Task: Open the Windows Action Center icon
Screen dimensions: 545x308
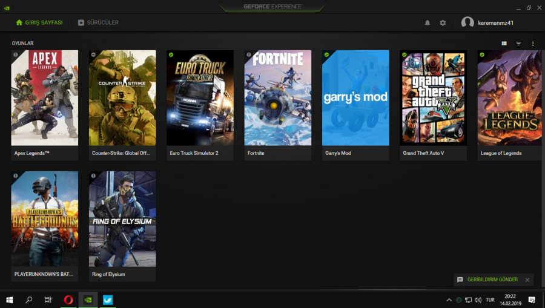Action: click(x=532, y=300)
